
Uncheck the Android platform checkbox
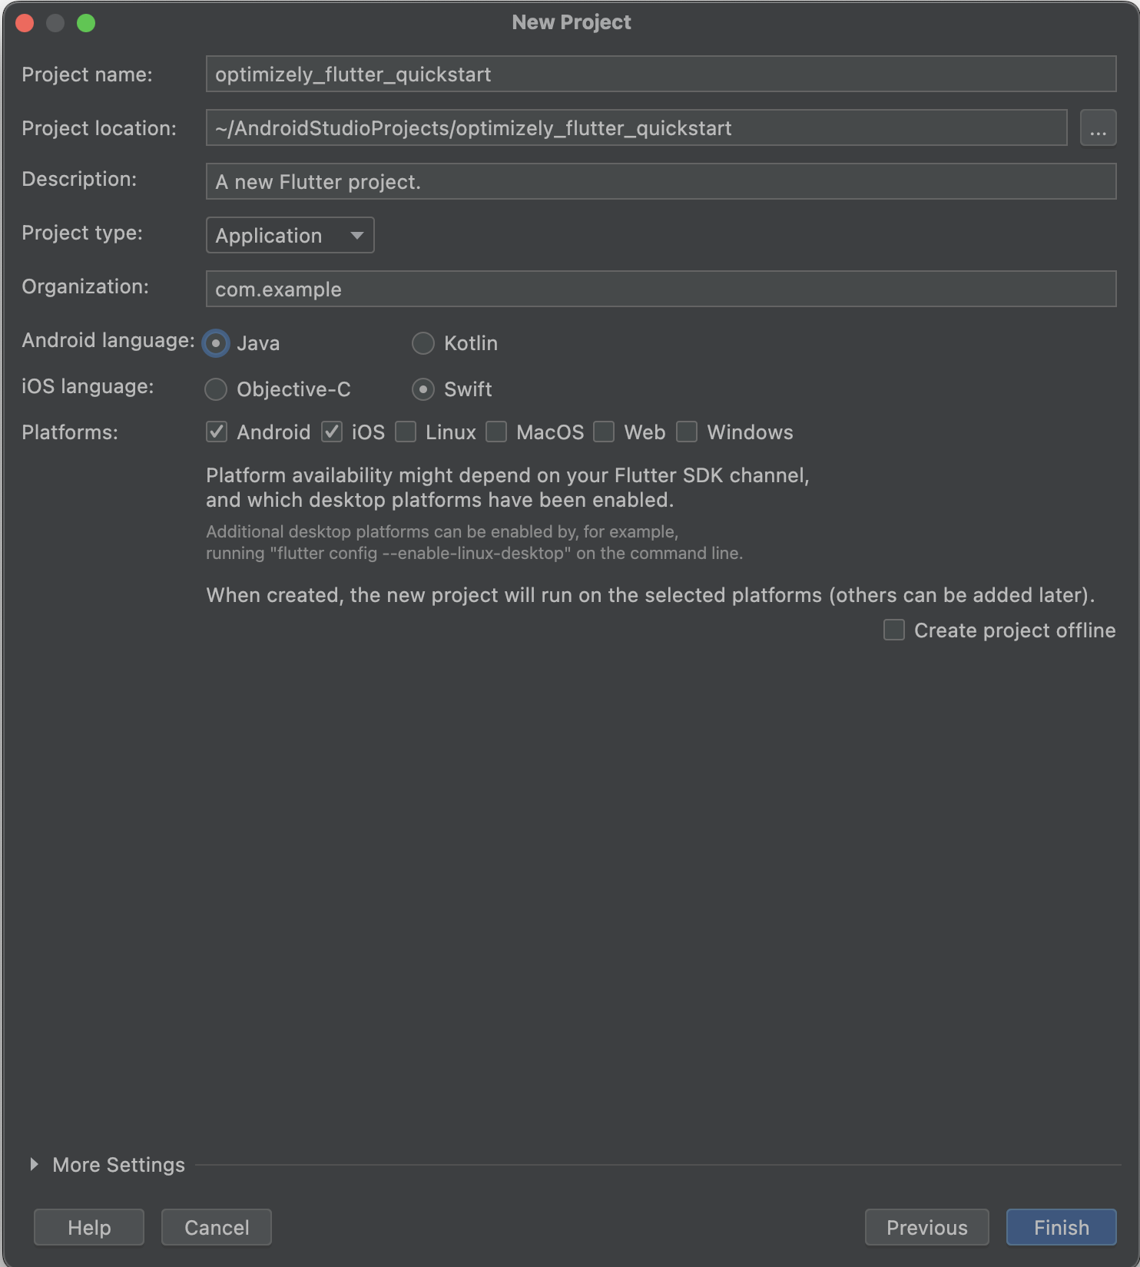(217, 432)
